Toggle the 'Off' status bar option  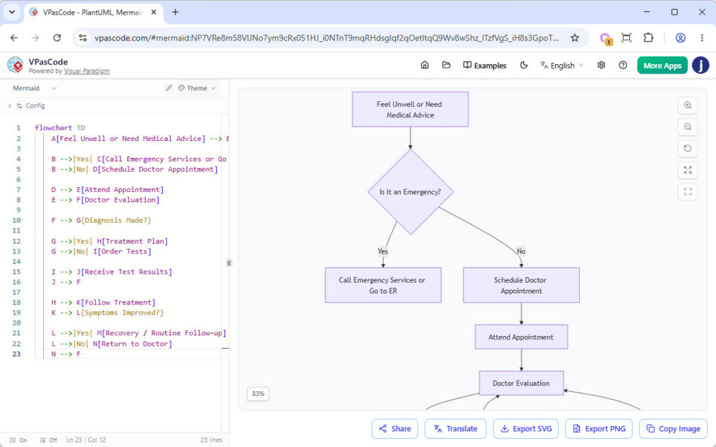(48, 440)
